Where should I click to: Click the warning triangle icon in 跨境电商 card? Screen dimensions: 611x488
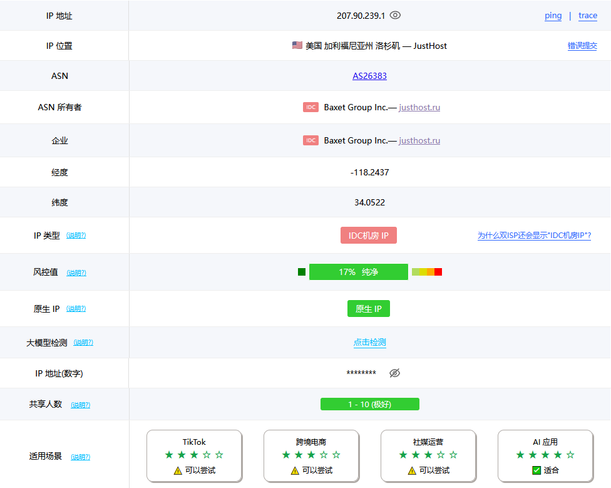point(295,471)
